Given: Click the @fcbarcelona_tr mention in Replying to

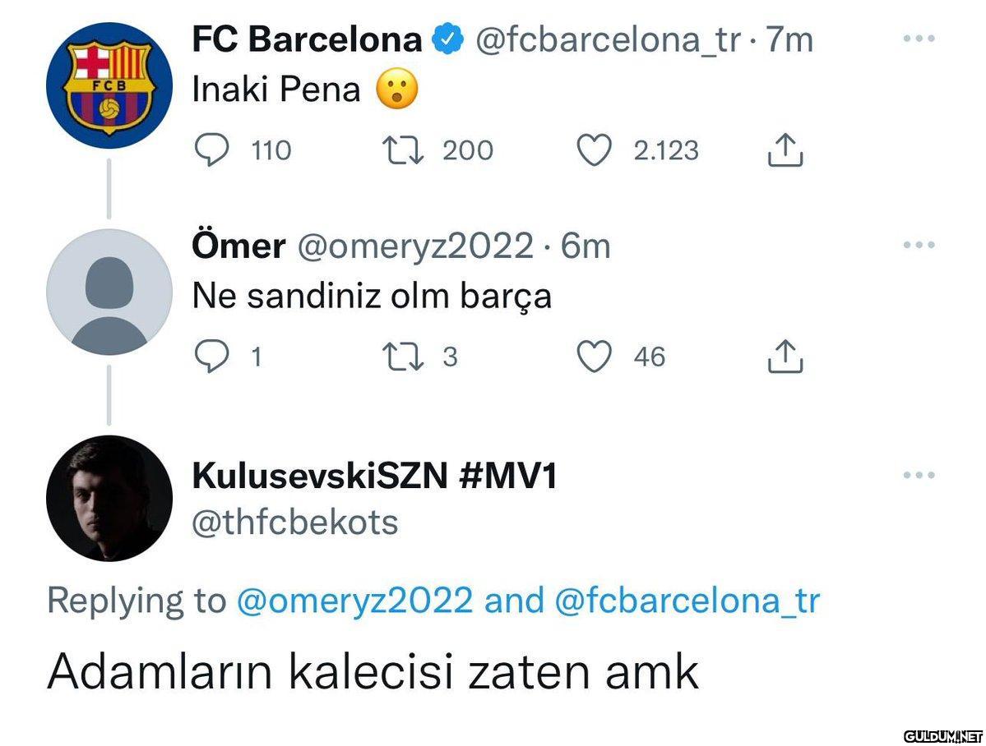Looking at the screenshot, I should (687, 601).
